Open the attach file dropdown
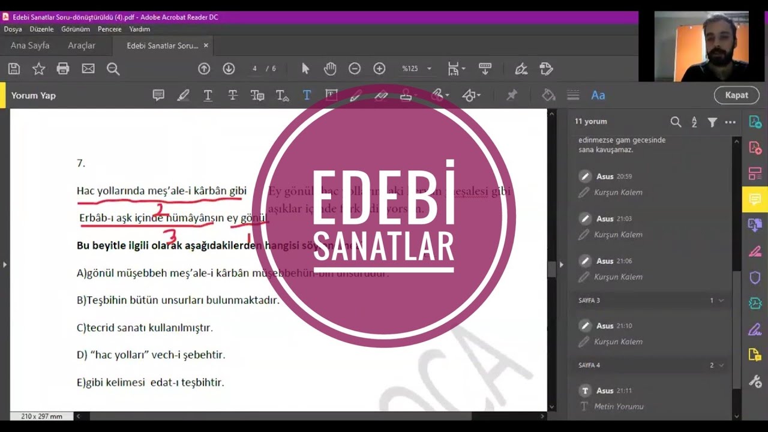The width and height of the screenshot is (768, 432). coord(441,95)
